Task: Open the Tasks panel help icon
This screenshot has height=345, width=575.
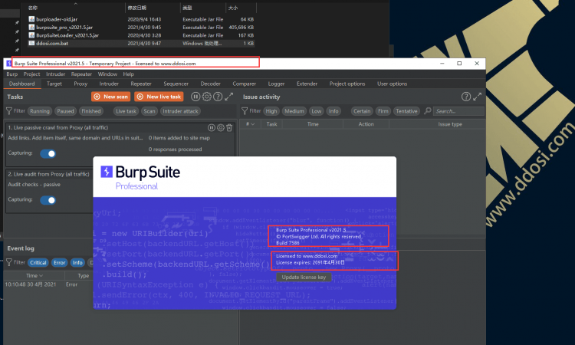Action: [218, 97]
